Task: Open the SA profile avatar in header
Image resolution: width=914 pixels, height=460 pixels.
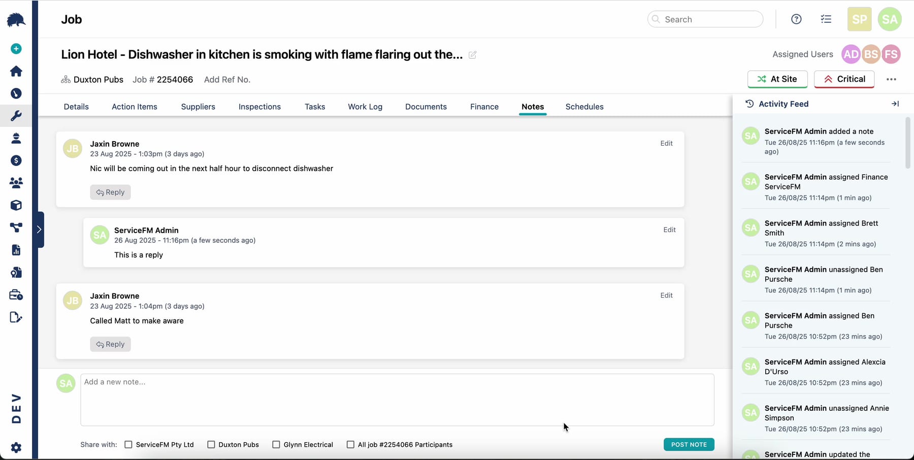Action: [890, 19]
